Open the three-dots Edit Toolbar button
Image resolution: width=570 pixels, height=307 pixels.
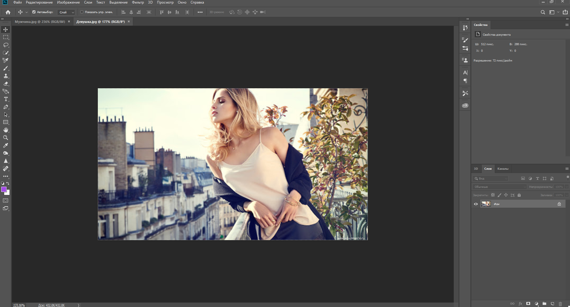click(x=6, y=176)
